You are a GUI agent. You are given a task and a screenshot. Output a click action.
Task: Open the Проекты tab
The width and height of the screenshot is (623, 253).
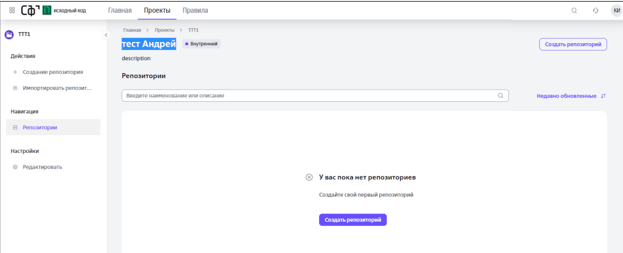tap(157, 10)
